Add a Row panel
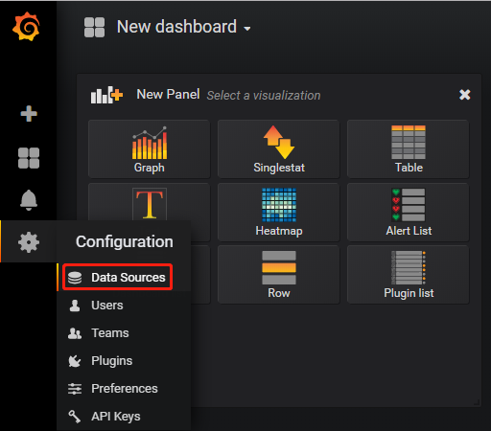This screenshot has height=431, width=491. pyautogui.click(x=279, y=275)
